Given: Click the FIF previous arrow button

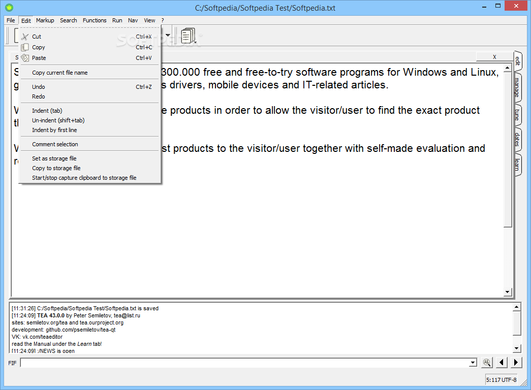Looking at the screenshot, I should point(502,362).
